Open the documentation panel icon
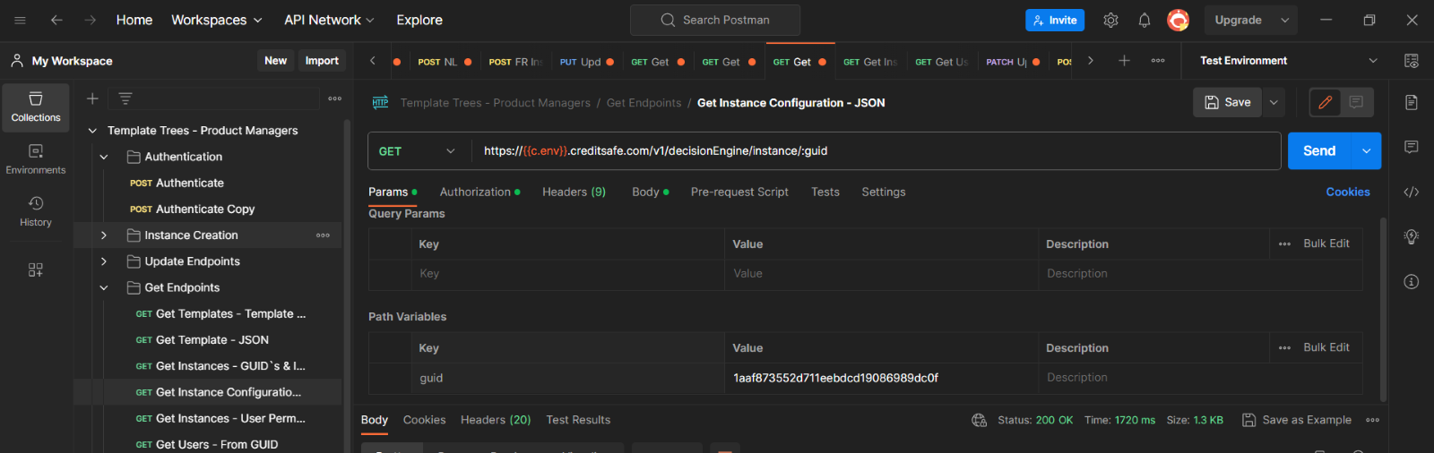The image size is (1434, 453). 1412,102
